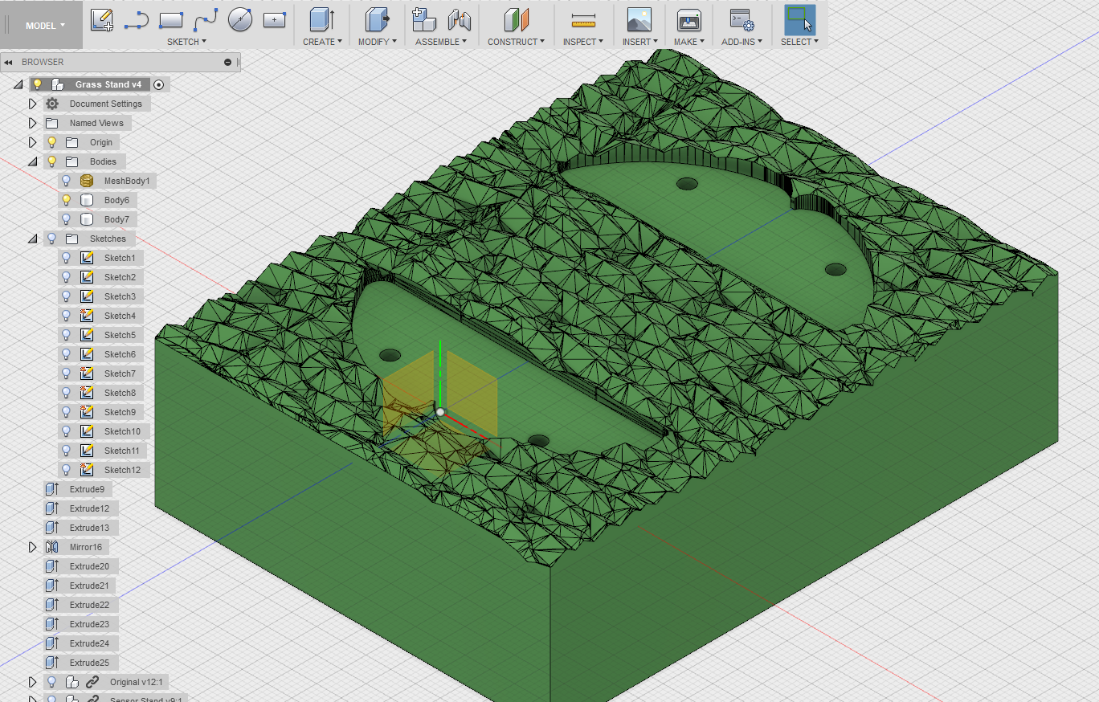
Task: Expand the Document Settings node
Action: [x=33, y=104]
